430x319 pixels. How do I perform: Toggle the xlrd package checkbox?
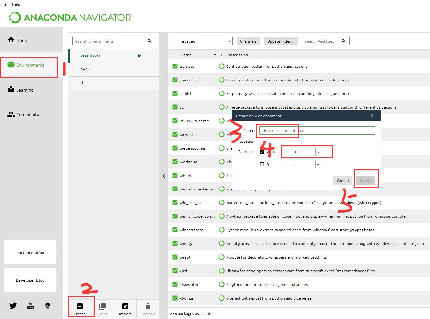pos(175,271)
